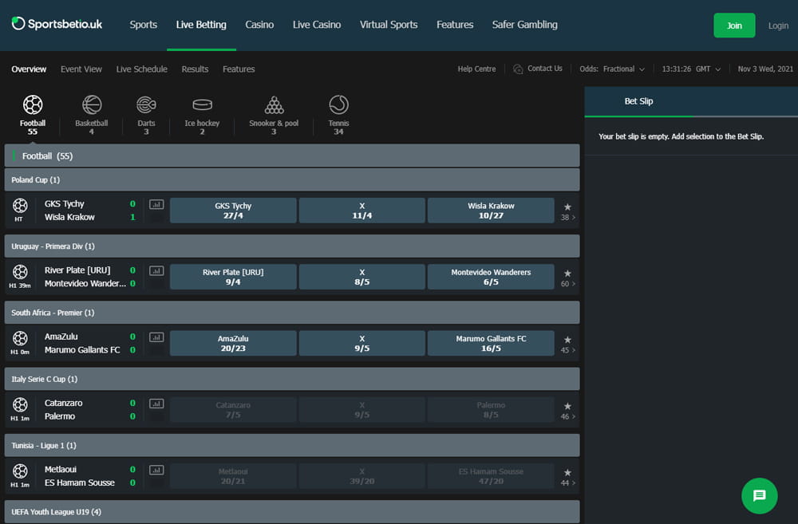Switch to the Event View tab
Screen dimensions: 798x524
tap(81, 69)
